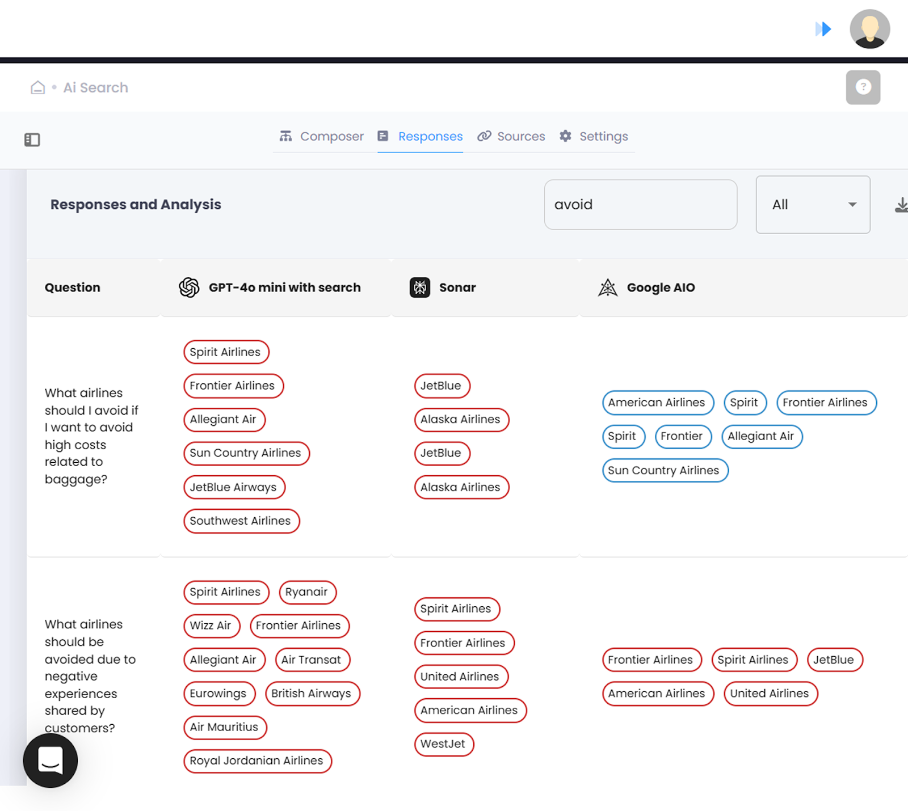The height and width of the screenshot is (811, 908).
Task: Click the GPT-4o mini OpenAI logo icon
Action: point(189,288)
